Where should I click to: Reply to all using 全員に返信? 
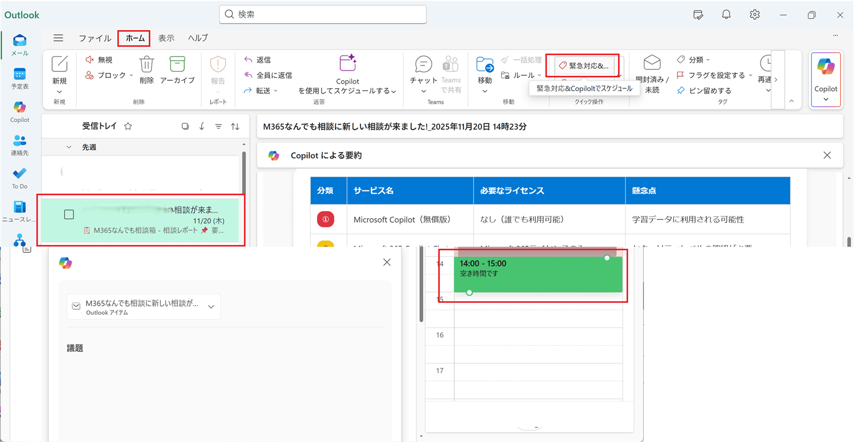(268, 75)
